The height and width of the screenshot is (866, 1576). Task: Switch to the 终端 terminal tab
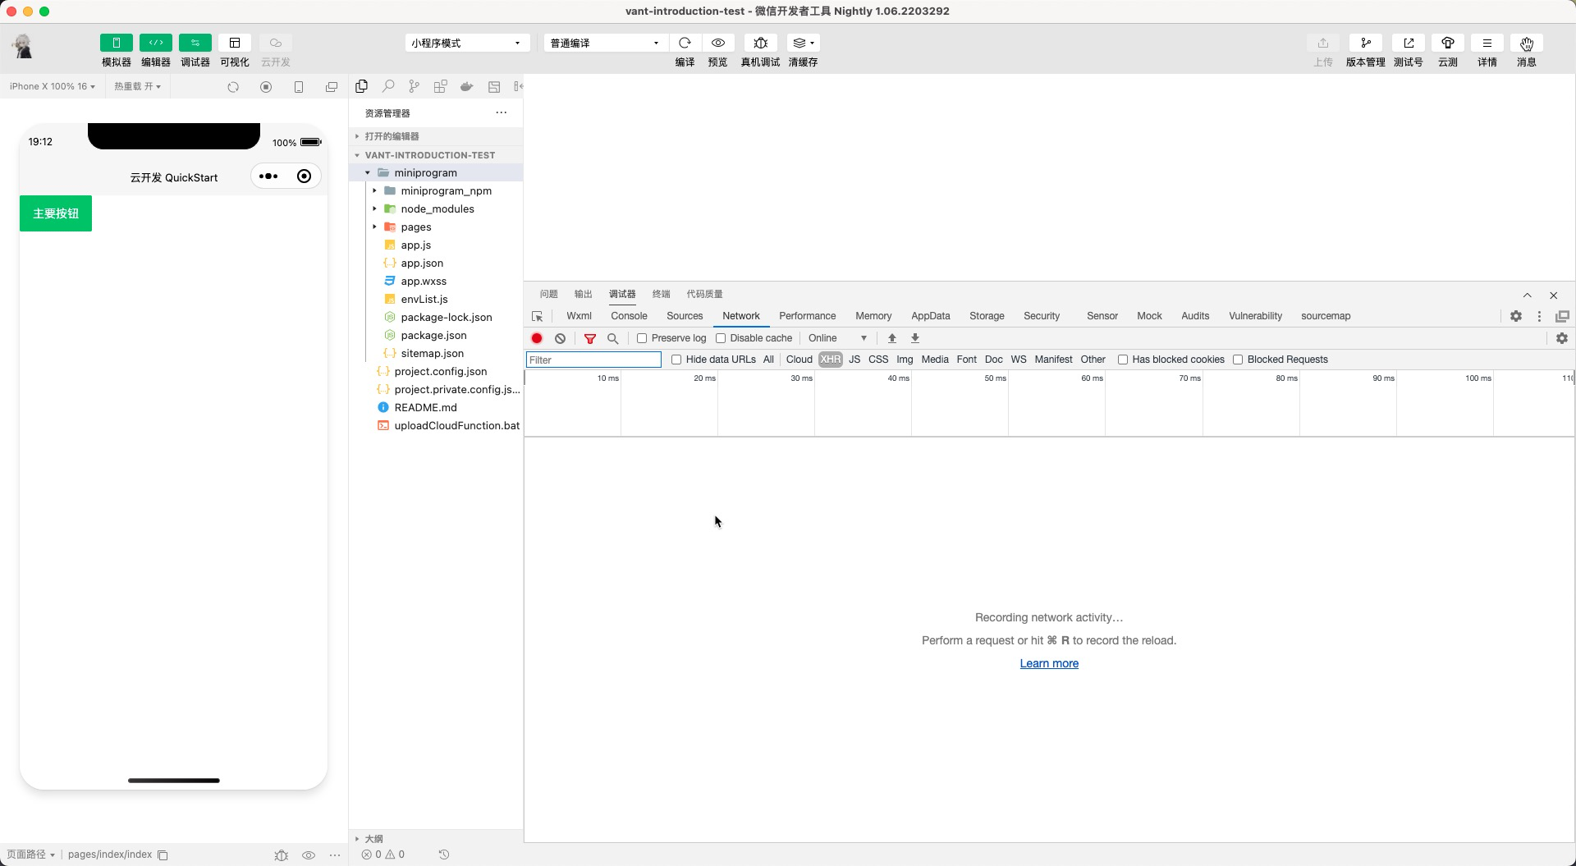661,294
